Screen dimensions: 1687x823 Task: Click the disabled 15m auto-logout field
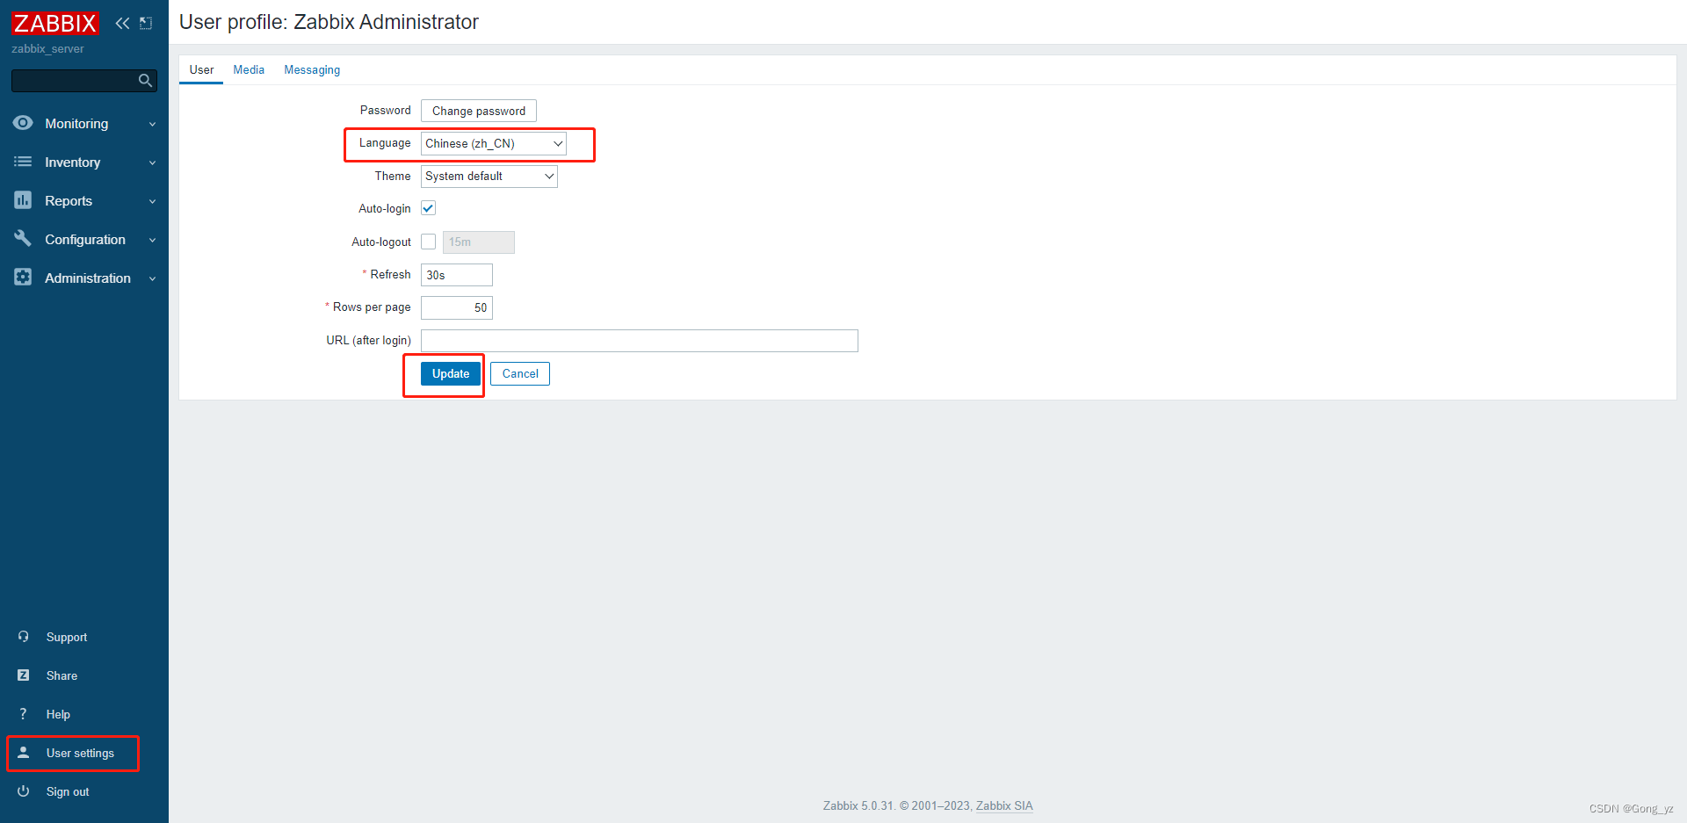[479, 242]
